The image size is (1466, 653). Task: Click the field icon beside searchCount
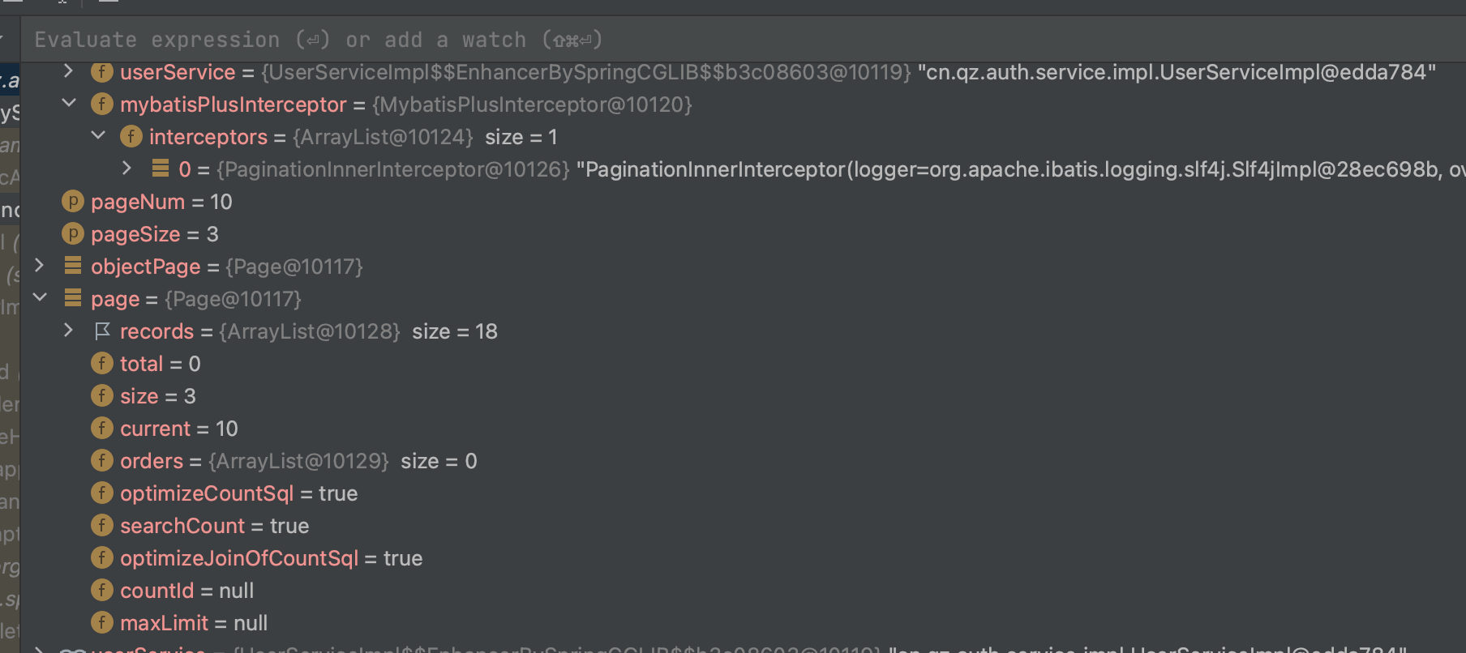click(101, 526)
